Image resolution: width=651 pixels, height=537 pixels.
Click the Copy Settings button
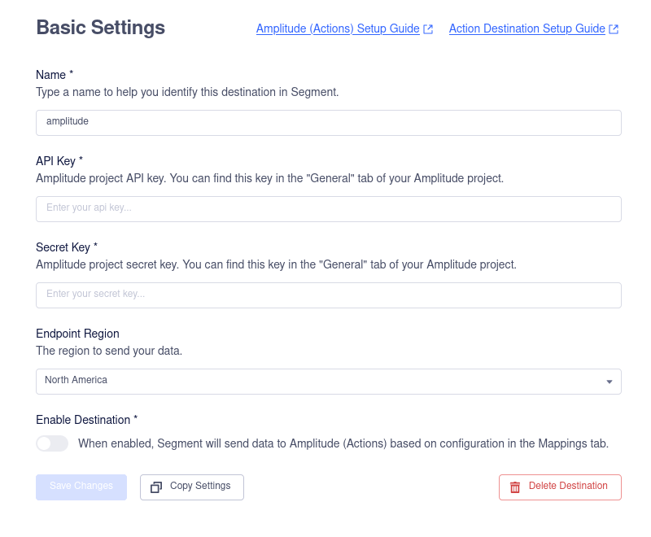(x=191, y=487)
